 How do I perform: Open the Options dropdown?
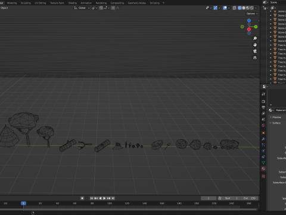(252, 14)
